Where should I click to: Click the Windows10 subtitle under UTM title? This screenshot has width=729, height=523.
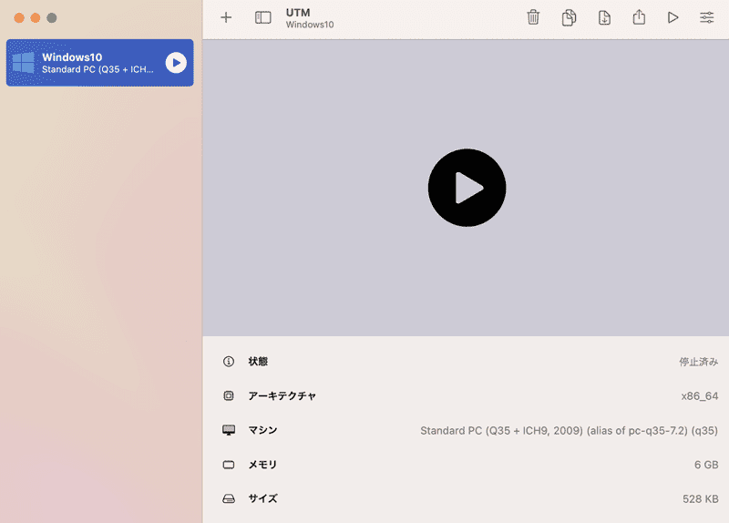click(310, 25)
